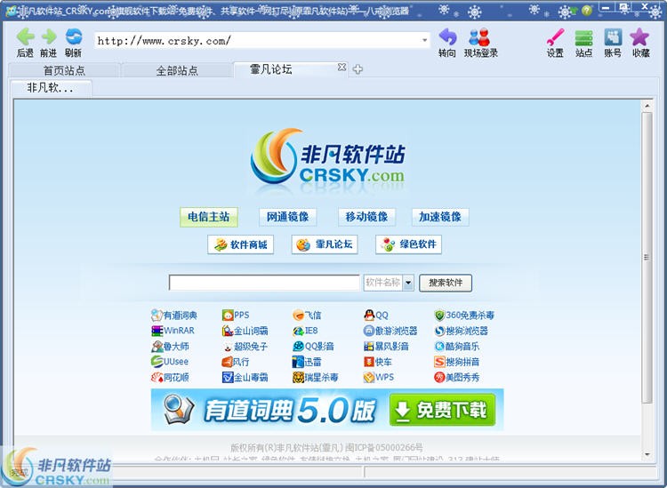Close the 霏凡论坛 tab
The height and width of the screenshot is (488, 667).
tap(342, 68)
